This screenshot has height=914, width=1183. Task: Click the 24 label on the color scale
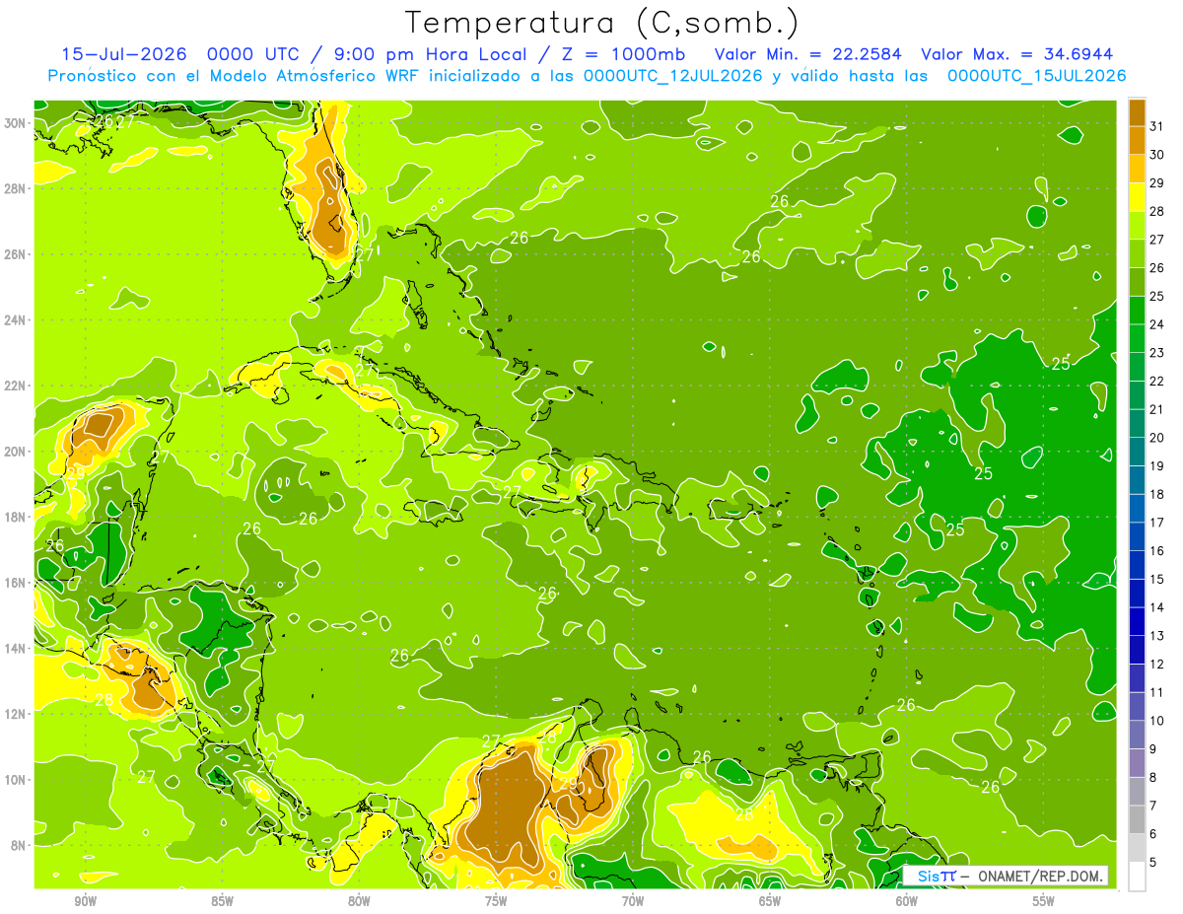[x=1157, y=324]
